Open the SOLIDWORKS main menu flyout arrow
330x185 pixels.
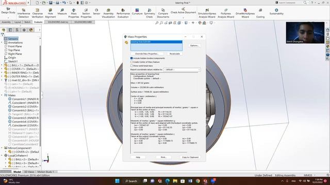tap(28, 3)
